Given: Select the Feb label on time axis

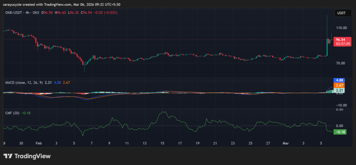Looking at the screenshot, I should pos(39,143).
